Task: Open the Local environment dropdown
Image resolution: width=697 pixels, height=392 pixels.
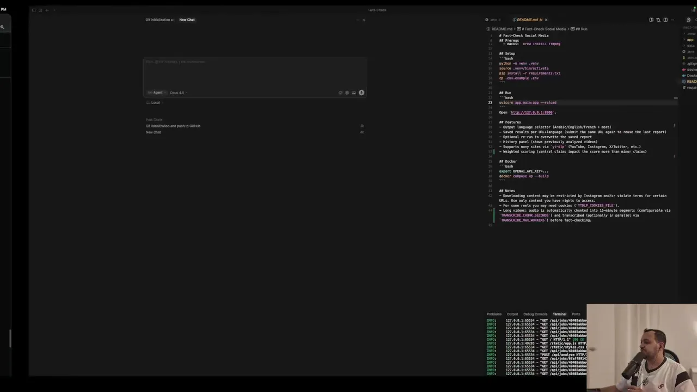Action: [154, 102]
